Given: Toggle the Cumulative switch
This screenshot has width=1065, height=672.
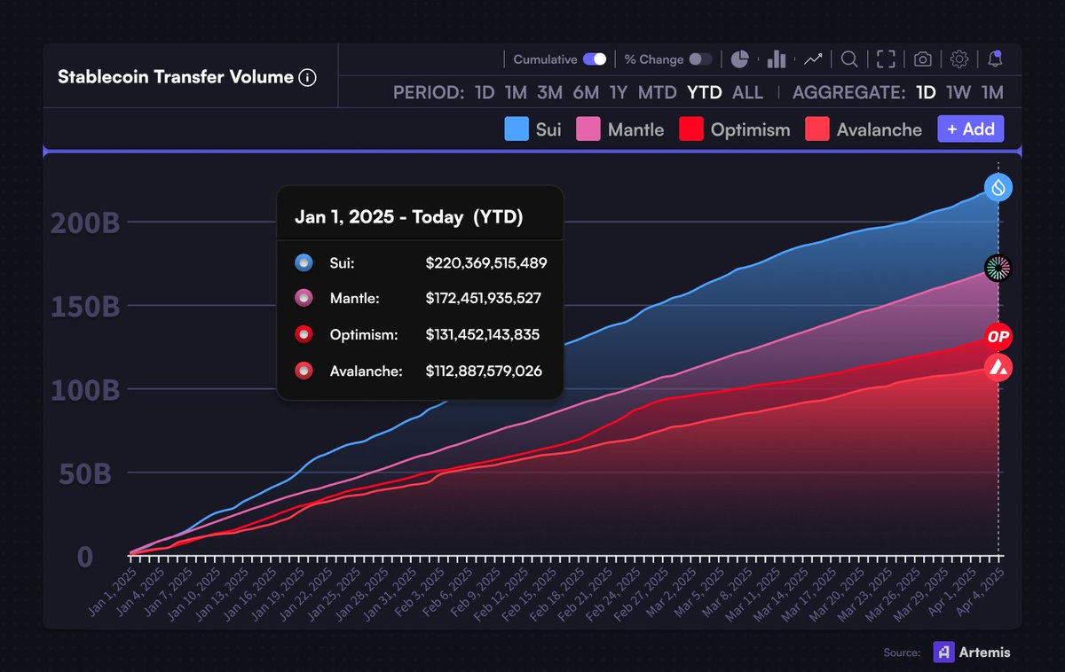Looking at the screenshot, I should point(595,59).
